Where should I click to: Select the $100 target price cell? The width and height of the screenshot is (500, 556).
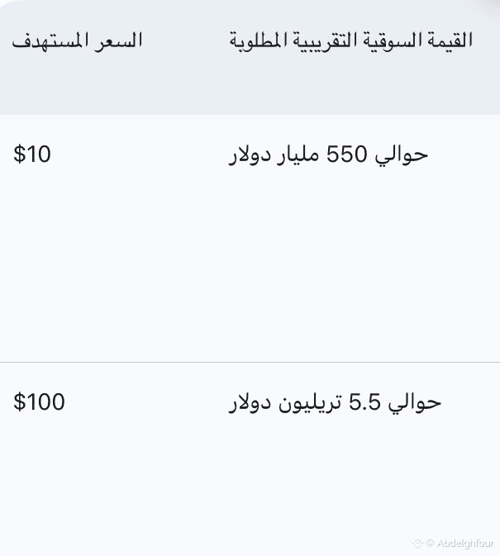tap(39, 402)
